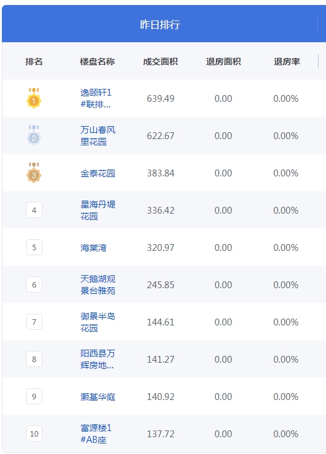326x454 pixels.
Task: Click the silver rank 2 medal icon
Action: click(x=34, y=135)
